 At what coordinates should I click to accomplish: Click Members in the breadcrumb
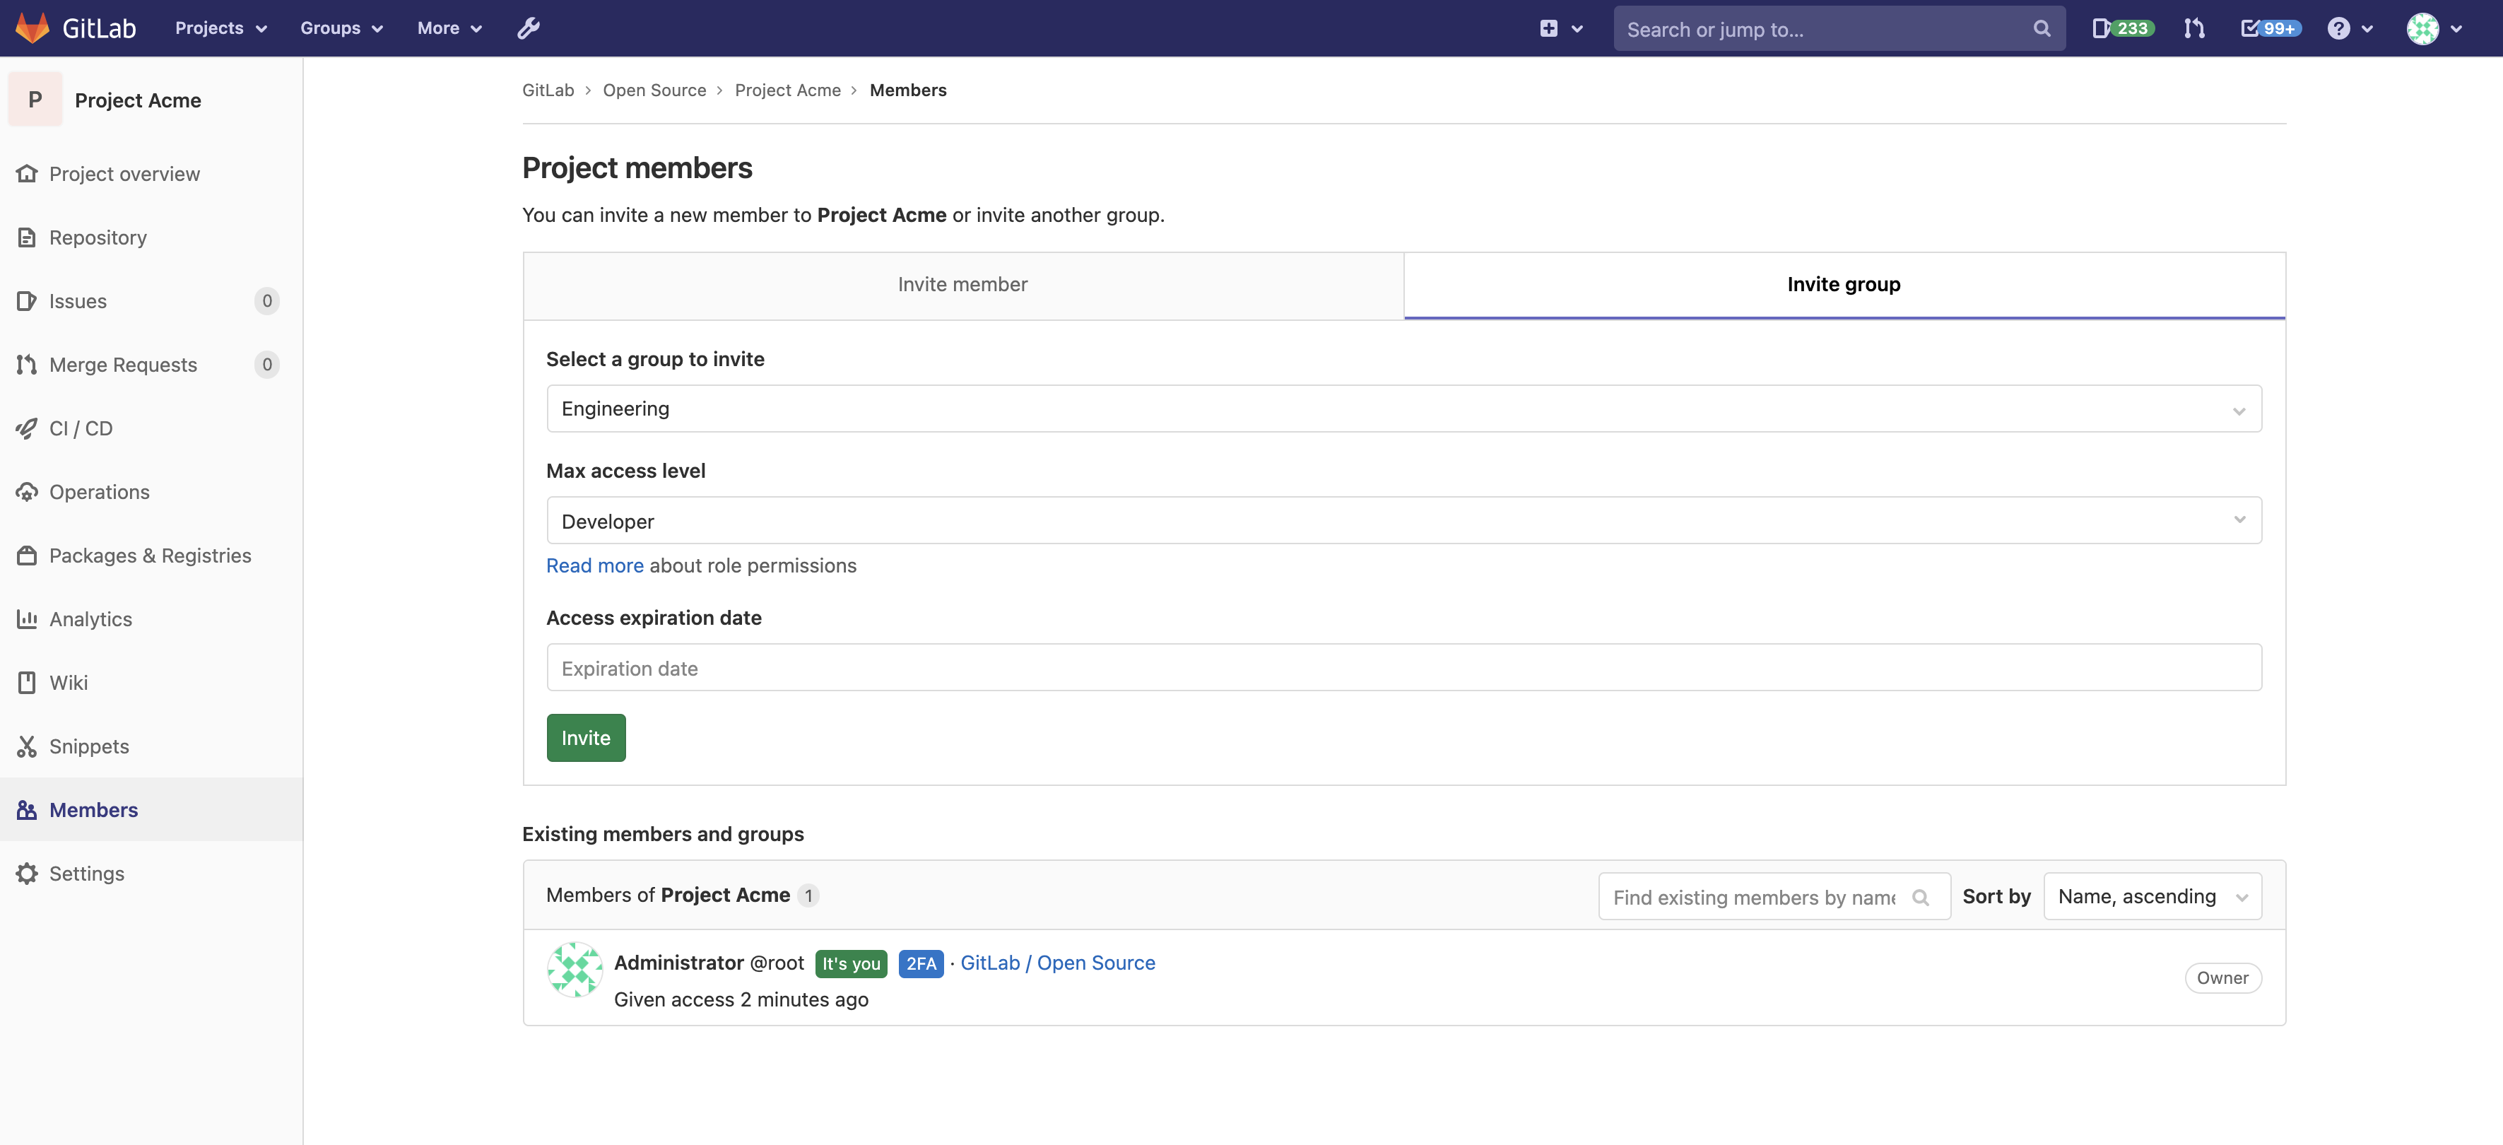pos(907,90)
